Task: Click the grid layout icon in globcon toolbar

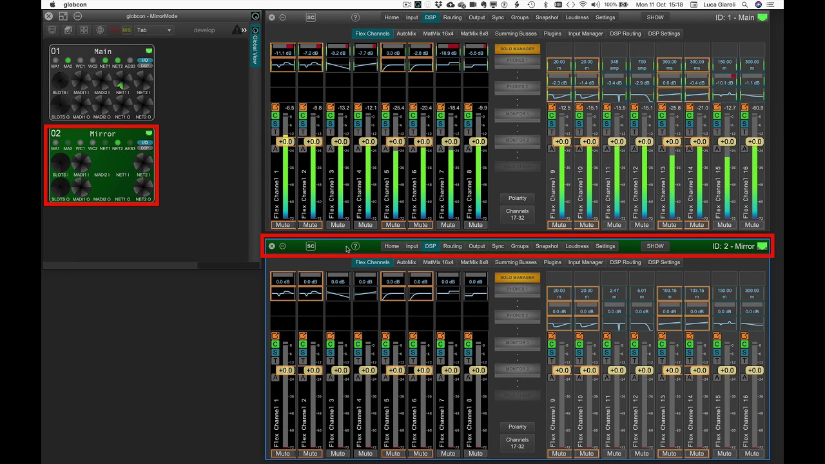Action: (84, 30)
